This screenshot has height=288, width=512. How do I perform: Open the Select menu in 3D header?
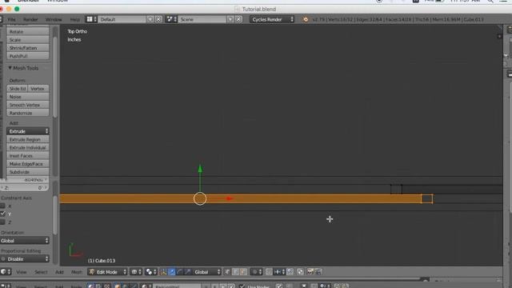[x=41, y=272]
